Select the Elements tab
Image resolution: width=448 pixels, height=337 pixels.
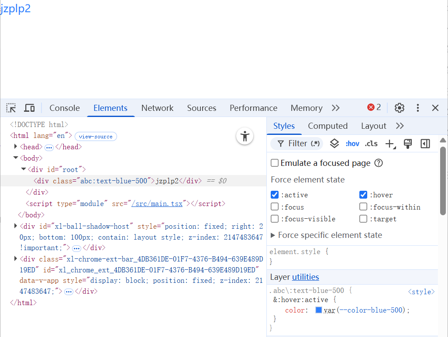pyautogui.click(x=110, y=108)
